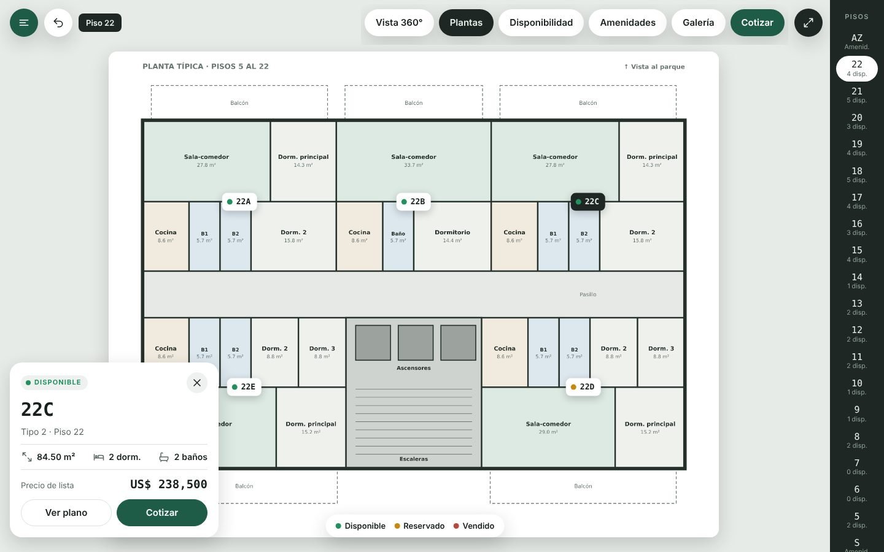Click Cotizar in the 22C card
Viewport: 884px width, 552px height.
162,513
